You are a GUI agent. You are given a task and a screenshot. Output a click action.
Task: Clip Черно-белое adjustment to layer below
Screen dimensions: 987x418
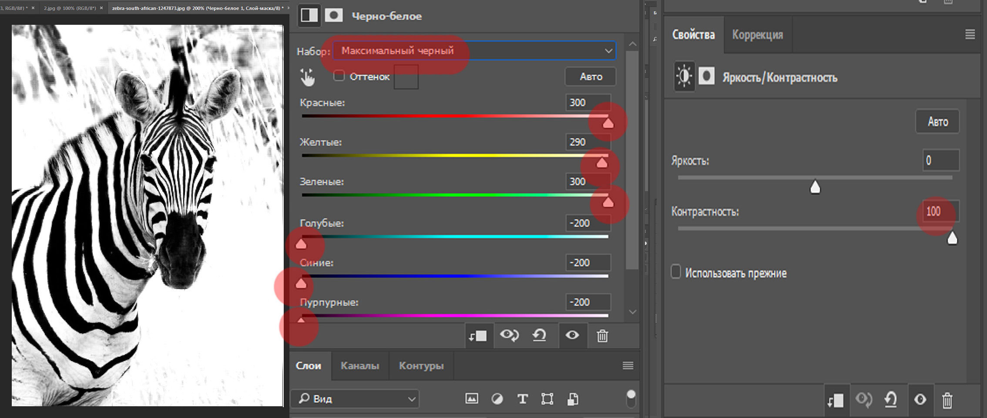(x=478, y=335)
